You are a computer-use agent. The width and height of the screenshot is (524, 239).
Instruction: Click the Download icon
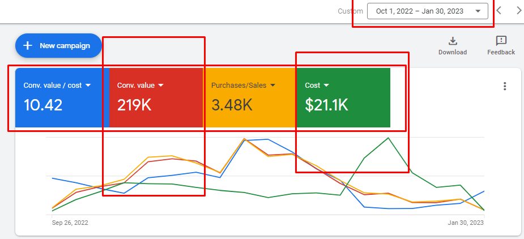pos(452,41)
